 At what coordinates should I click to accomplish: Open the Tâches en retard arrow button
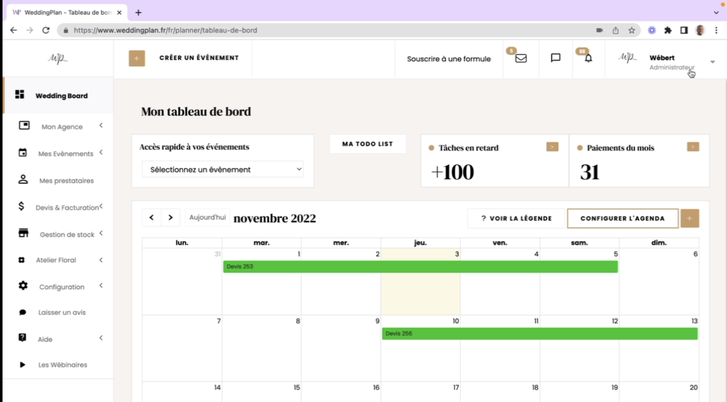point(552,147)
